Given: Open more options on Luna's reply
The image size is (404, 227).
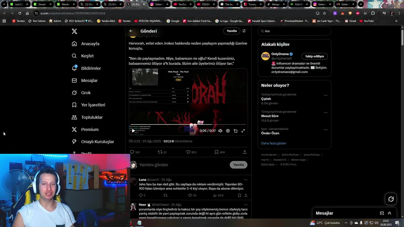Looking at the screenshot, I should (x=246, y=180).
